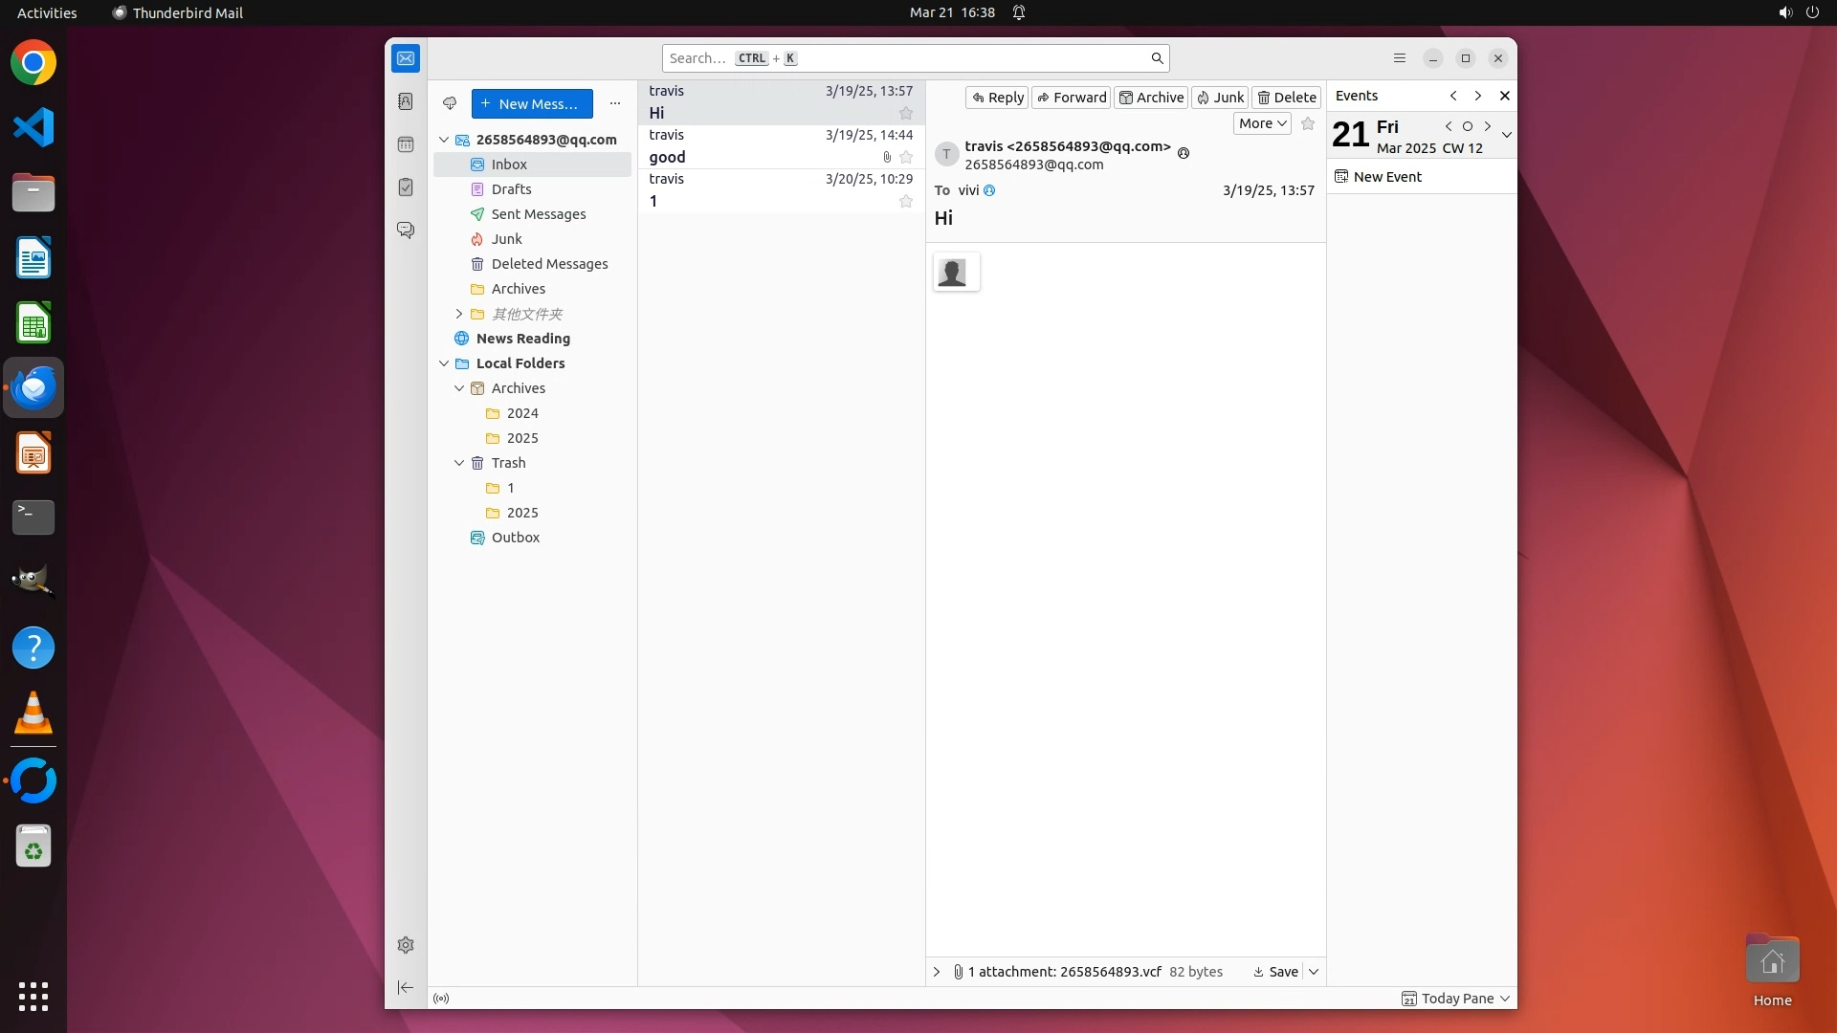Open the Drafts folder
The width and height of the screenshot is (1837, 1033).
point(511,189)
